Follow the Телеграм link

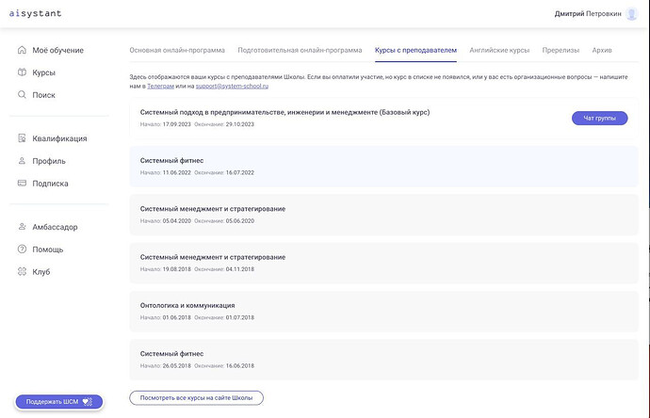point(160,86)
